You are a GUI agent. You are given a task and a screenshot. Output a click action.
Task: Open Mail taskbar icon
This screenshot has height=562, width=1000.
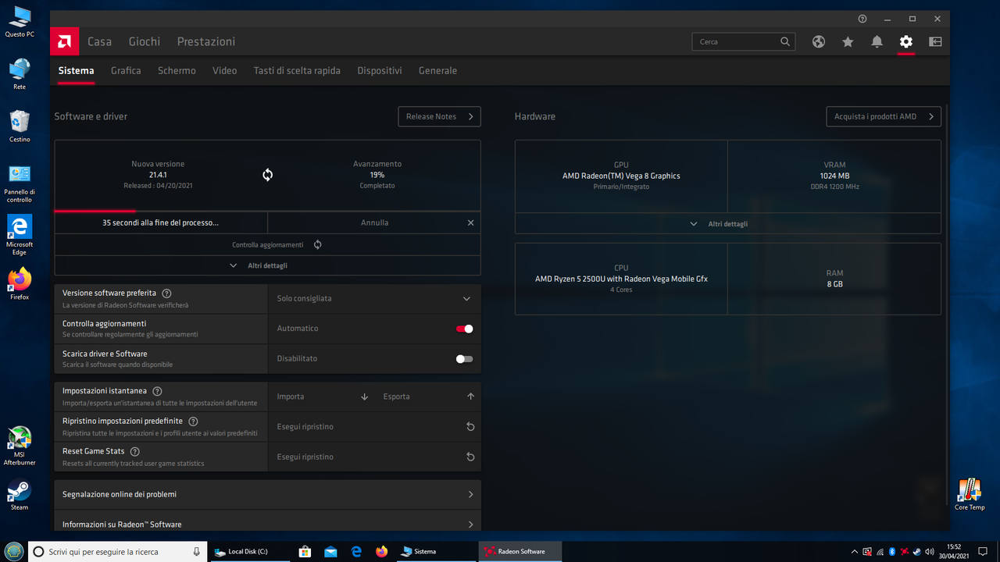coord(330,552)
